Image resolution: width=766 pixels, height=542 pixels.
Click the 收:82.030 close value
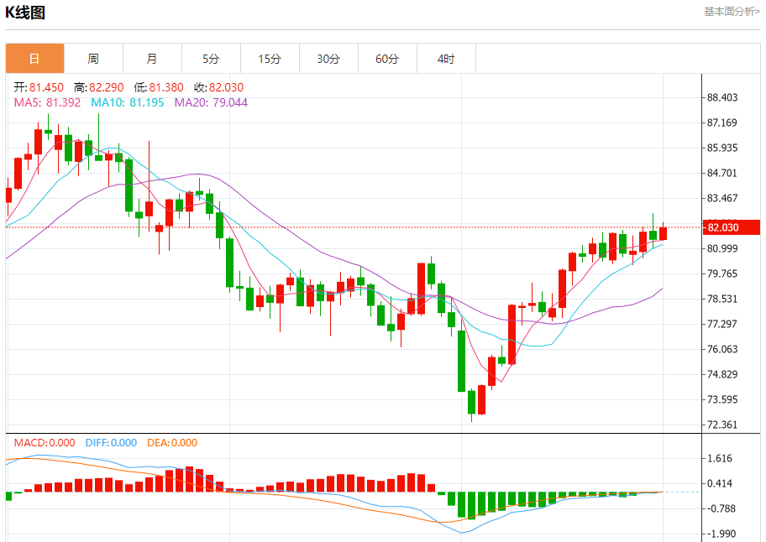[219, 87]
